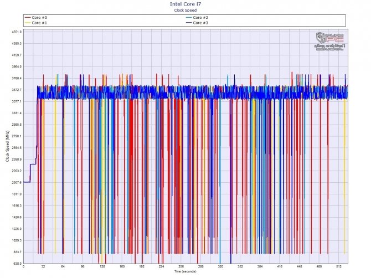Click the 1811.9 y-axis value

point(17,194)
